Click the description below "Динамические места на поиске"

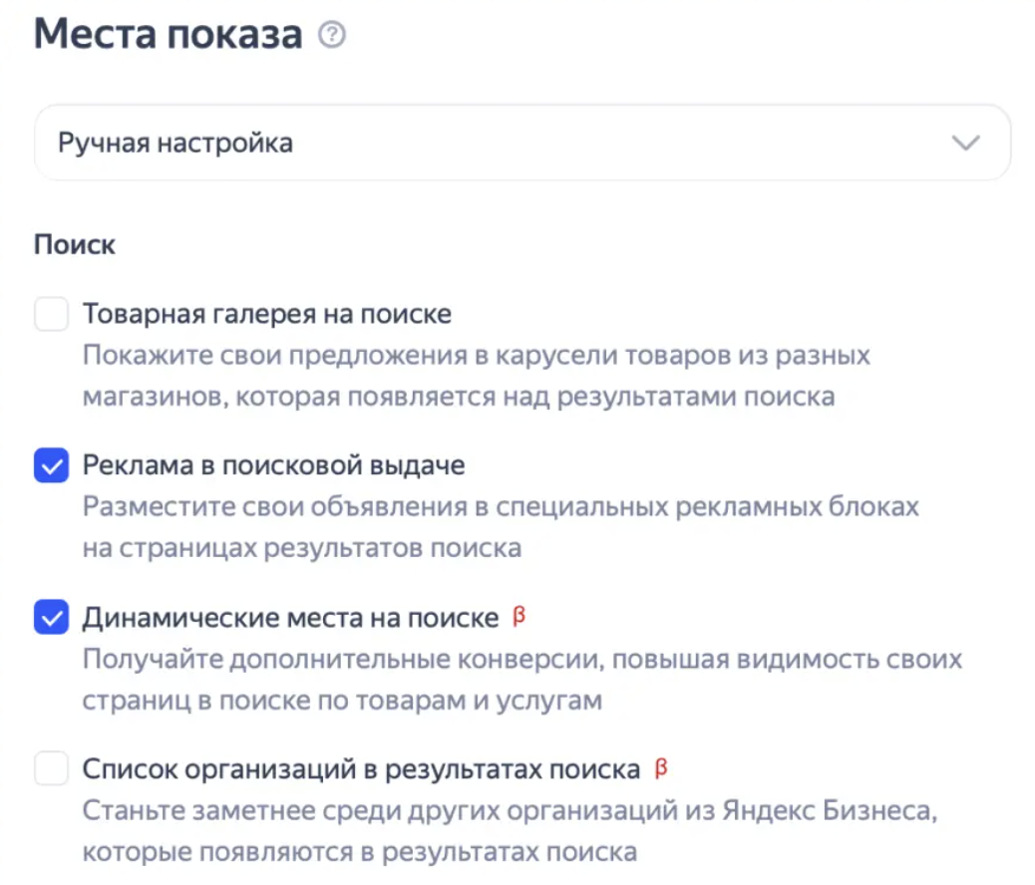(x=521, y=679)
